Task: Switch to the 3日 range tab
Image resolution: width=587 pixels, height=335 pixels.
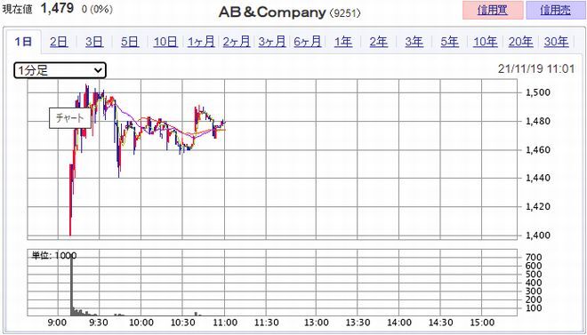Action: tap(94, 42)
